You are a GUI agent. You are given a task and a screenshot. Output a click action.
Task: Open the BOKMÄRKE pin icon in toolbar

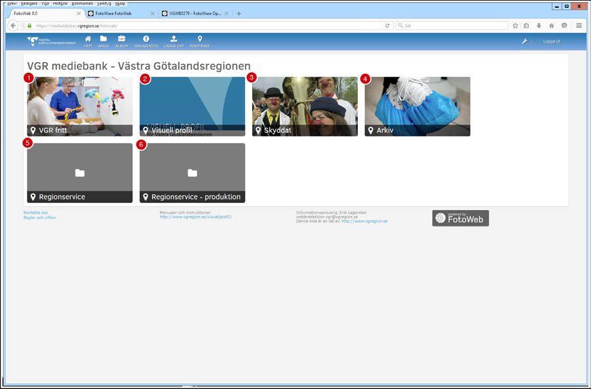tap(200, 41)
